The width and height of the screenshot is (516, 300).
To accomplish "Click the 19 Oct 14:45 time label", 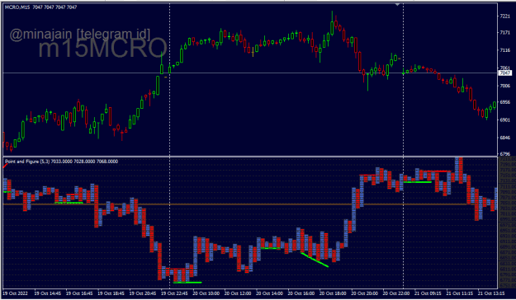I will click(x=47, y=293).
